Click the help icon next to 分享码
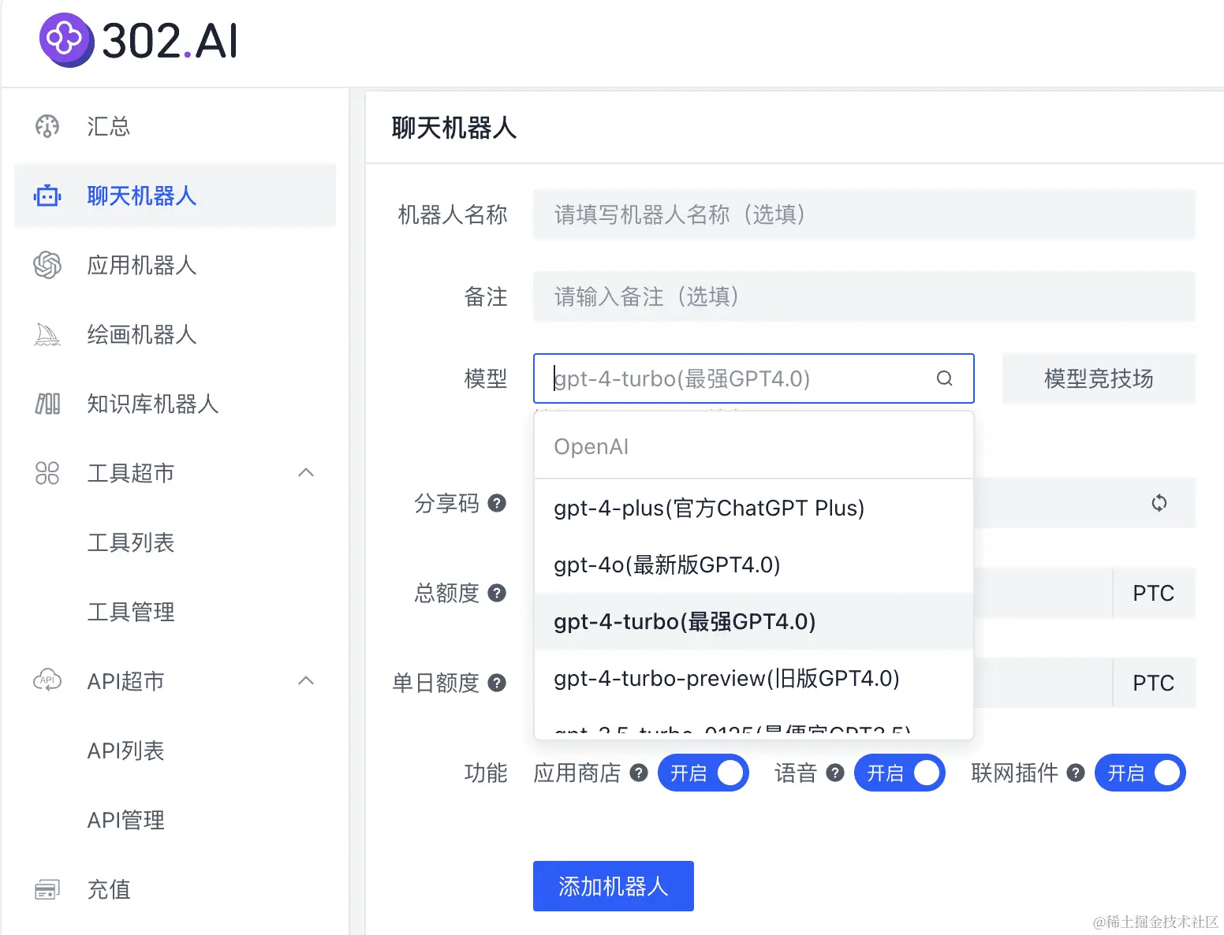 497,503
